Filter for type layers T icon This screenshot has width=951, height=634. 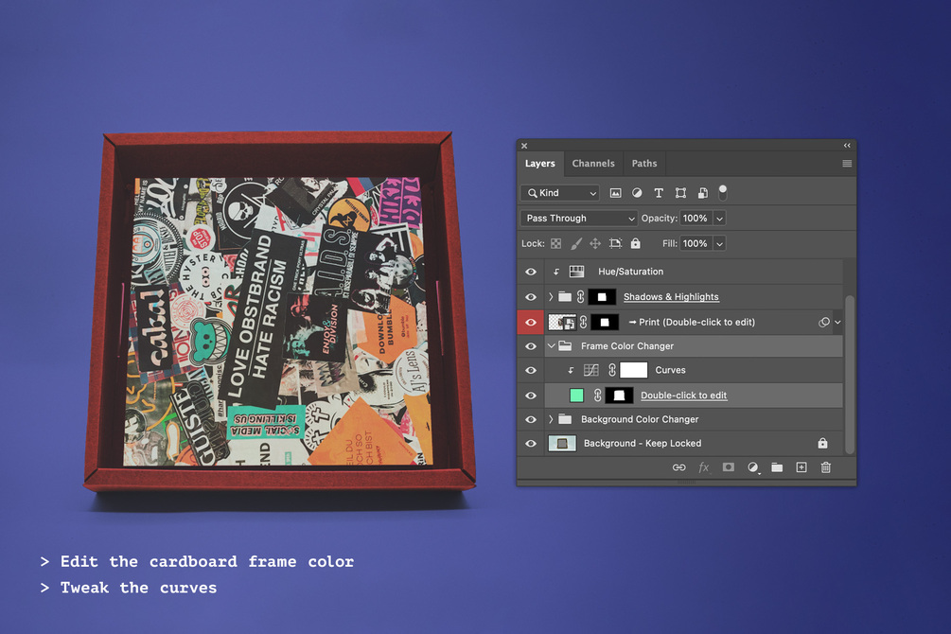tap(659, 193)
